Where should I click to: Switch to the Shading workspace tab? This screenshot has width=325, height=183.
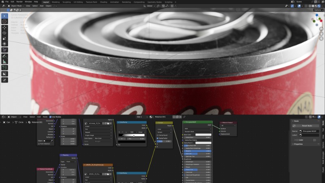click(104, 2)
